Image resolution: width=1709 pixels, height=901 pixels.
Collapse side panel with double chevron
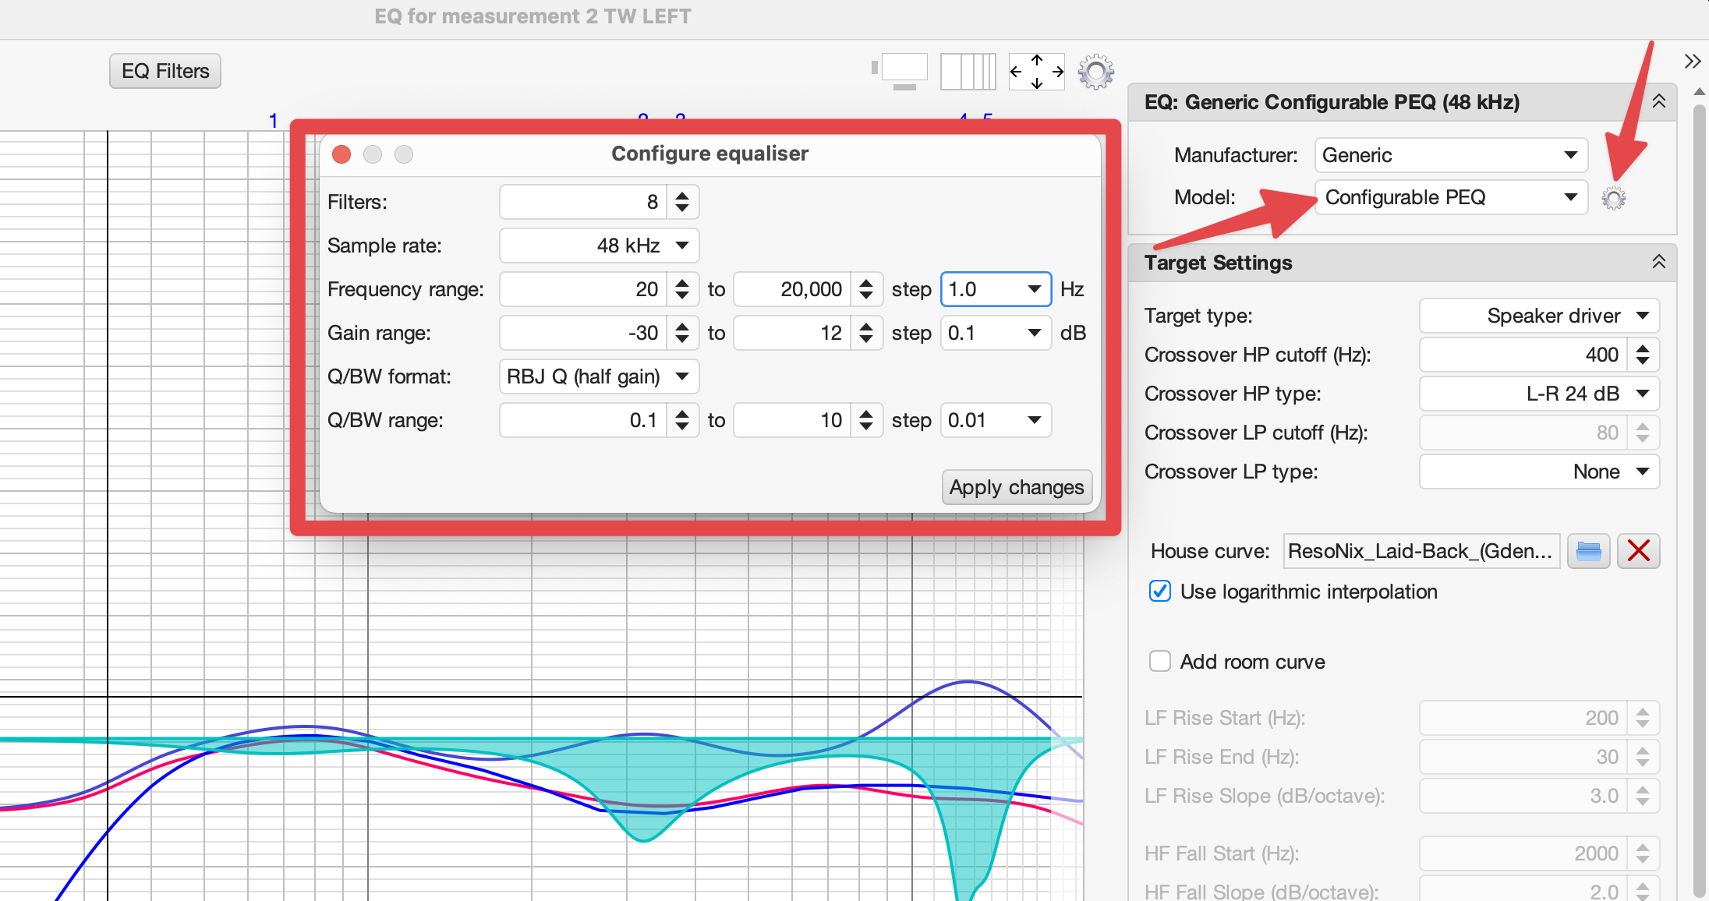1692,62
